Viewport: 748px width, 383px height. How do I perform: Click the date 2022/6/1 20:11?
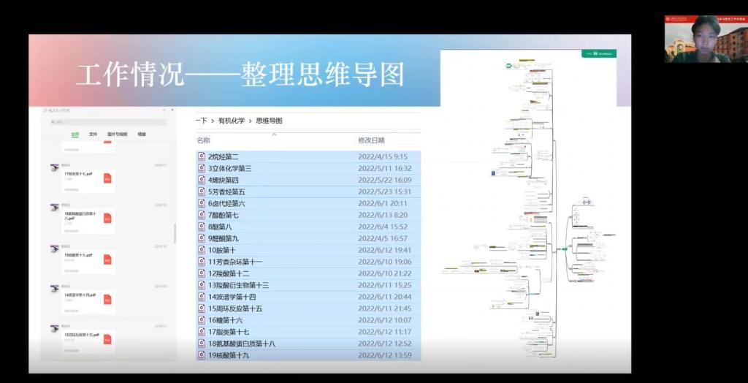[x=383, y=203]
